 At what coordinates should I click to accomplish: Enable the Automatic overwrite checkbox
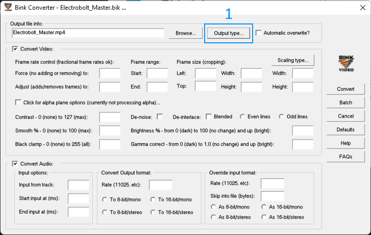coord(259,33)
